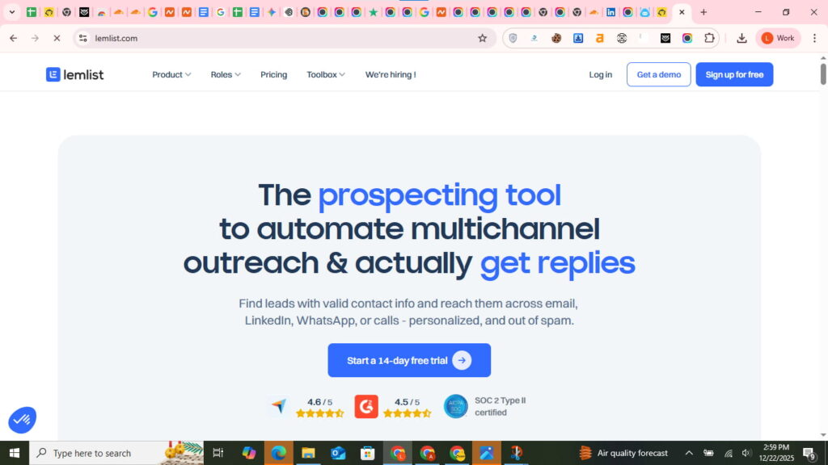Click the Get a demo button
This screenshot has height=465, width=828.
pyautogui.click(x=658, y=74)
